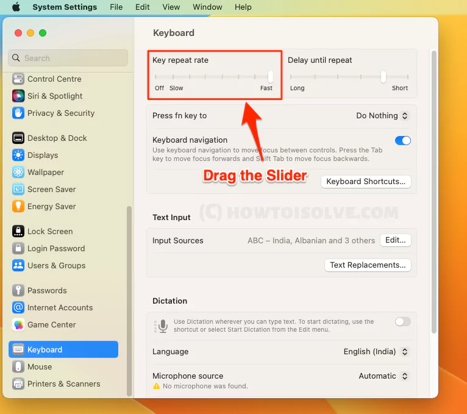Select the Wallpaper label in sidebar
Screen dimensions: 467x414
tap(46, 172)
